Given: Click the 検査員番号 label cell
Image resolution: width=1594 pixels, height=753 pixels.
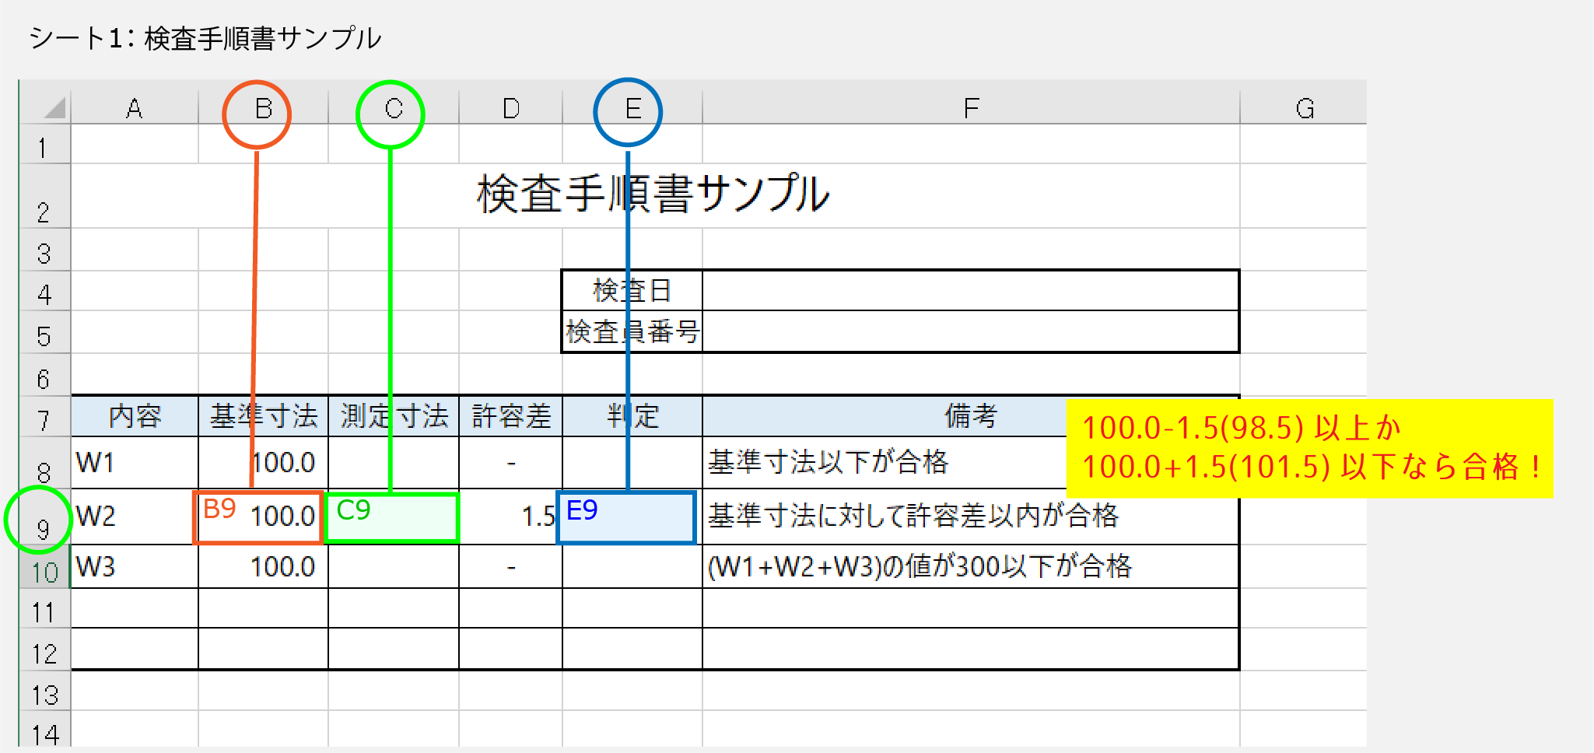Looking at the screenshot, I should click(x=632, y=332).
